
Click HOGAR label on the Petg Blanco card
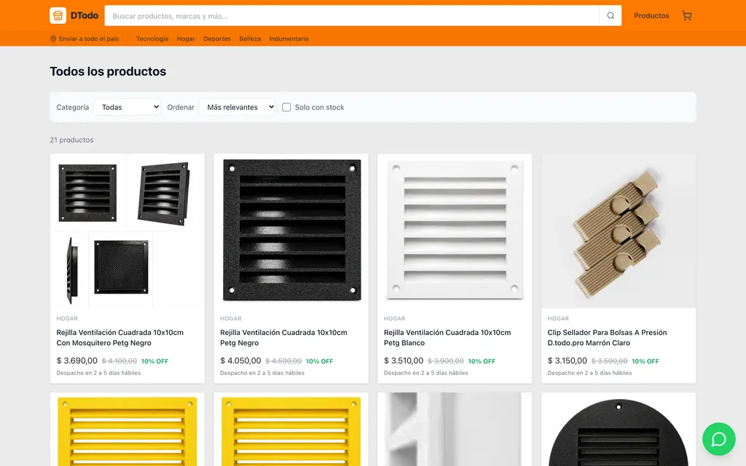394,319
